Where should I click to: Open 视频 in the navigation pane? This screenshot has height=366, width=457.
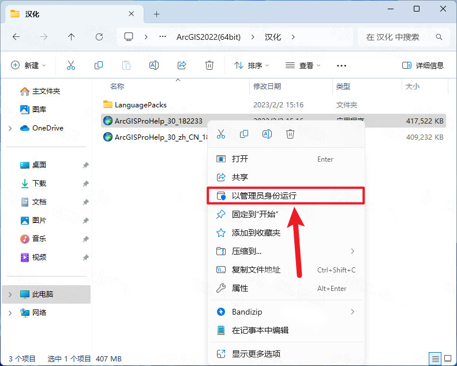click(x=33, y=257)
